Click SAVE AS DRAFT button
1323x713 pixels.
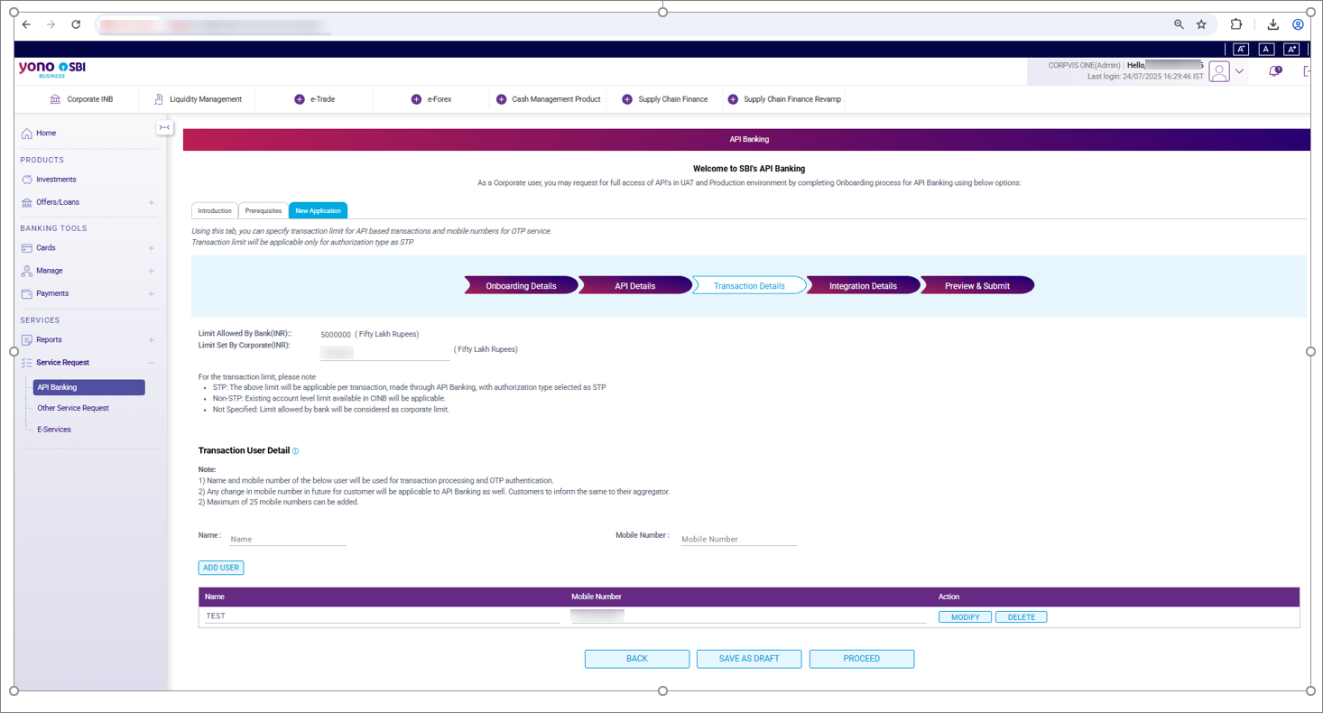click(x=749, y=659)
